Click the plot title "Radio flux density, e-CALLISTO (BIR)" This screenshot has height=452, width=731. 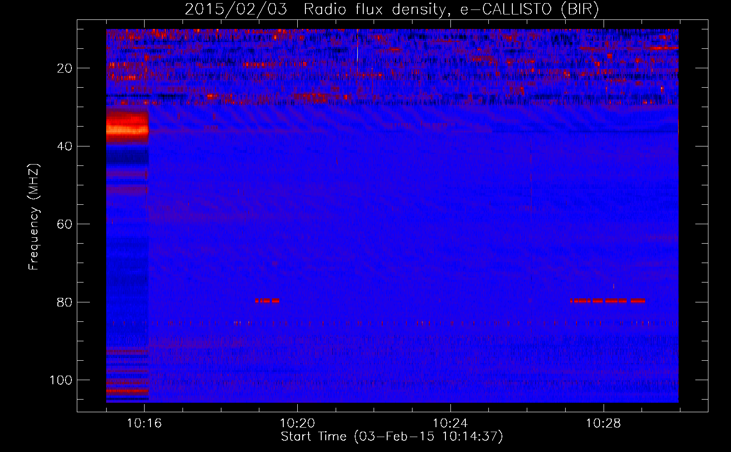pos(451,9)
